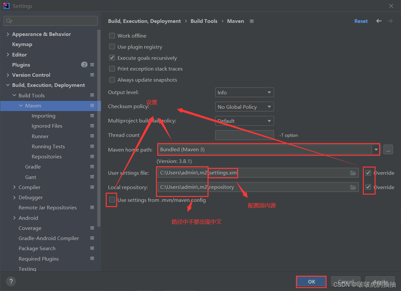Expand the Version Control section
The image size is (401, 291).
point(8,75)
